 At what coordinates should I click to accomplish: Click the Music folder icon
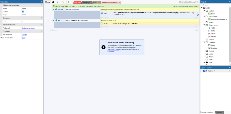[x=207, y=54]
